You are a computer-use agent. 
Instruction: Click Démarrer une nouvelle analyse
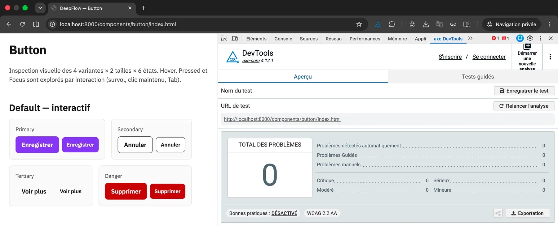527,58
